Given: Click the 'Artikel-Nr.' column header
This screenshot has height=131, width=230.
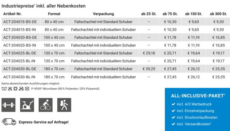Looking at the screenshot, I should click(13, 14).
